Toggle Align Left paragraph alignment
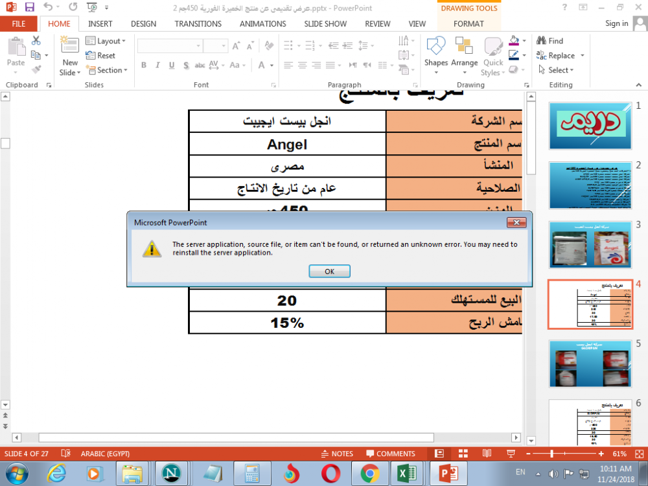The width and height of the screenshot is (648, 486). click(x=288, y=65)
